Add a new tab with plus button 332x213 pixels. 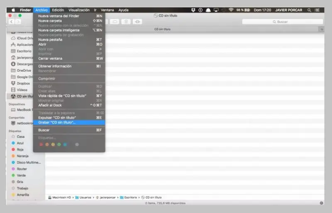pyautogui.click(x=322, y=29)
